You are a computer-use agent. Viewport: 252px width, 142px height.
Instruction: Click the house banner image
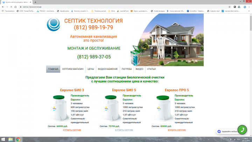(x=167, y=40)
